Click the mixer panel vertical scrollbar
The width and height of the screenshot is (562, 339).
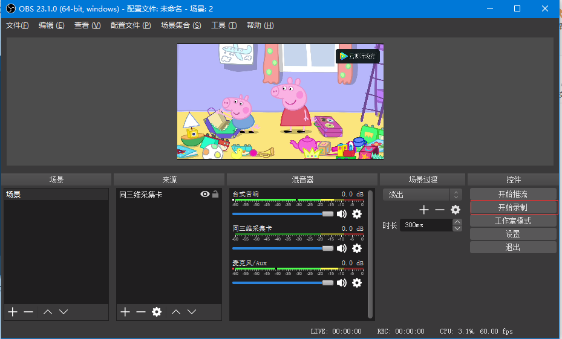click(370, 254)
